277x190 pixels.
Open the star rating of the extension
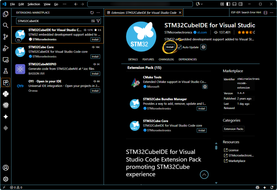tap(246, 32)
